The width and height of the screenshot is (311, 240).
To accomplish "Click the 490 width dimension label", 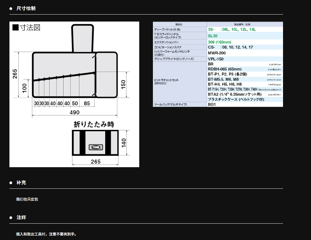I will pyautogui.click(x=74, y=113).
